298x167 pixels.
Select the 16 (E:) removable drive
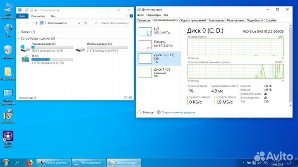[46, 60]
